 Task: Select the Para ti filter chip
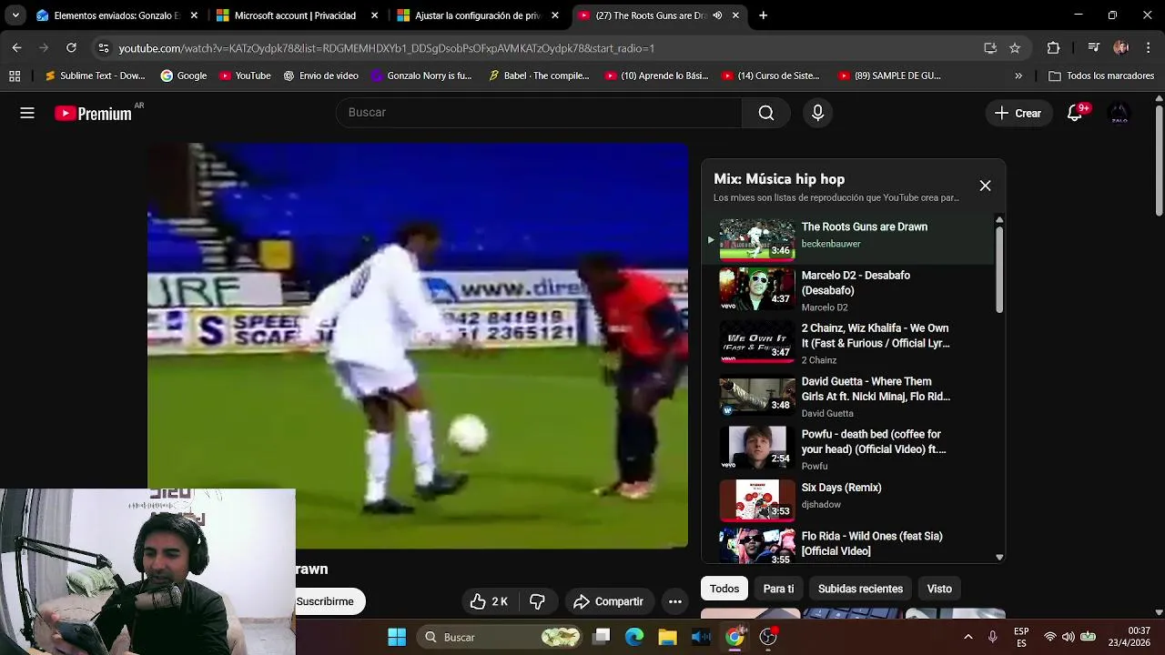(778, 589)
